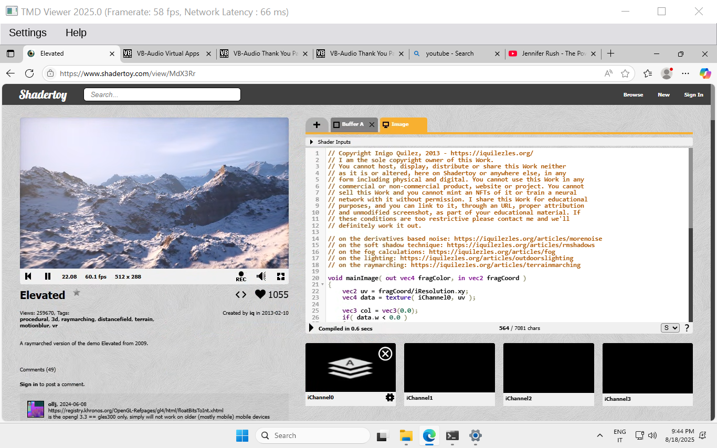
Task: Open Task View on taskbar
Action: (x=382, y=435)
